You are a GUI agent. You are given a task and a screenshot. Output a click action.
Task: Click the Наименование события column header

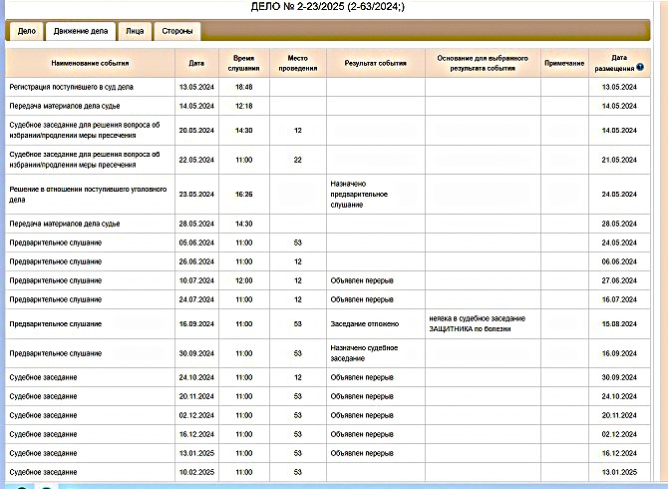pyautogui.click(x=91, y=63)
